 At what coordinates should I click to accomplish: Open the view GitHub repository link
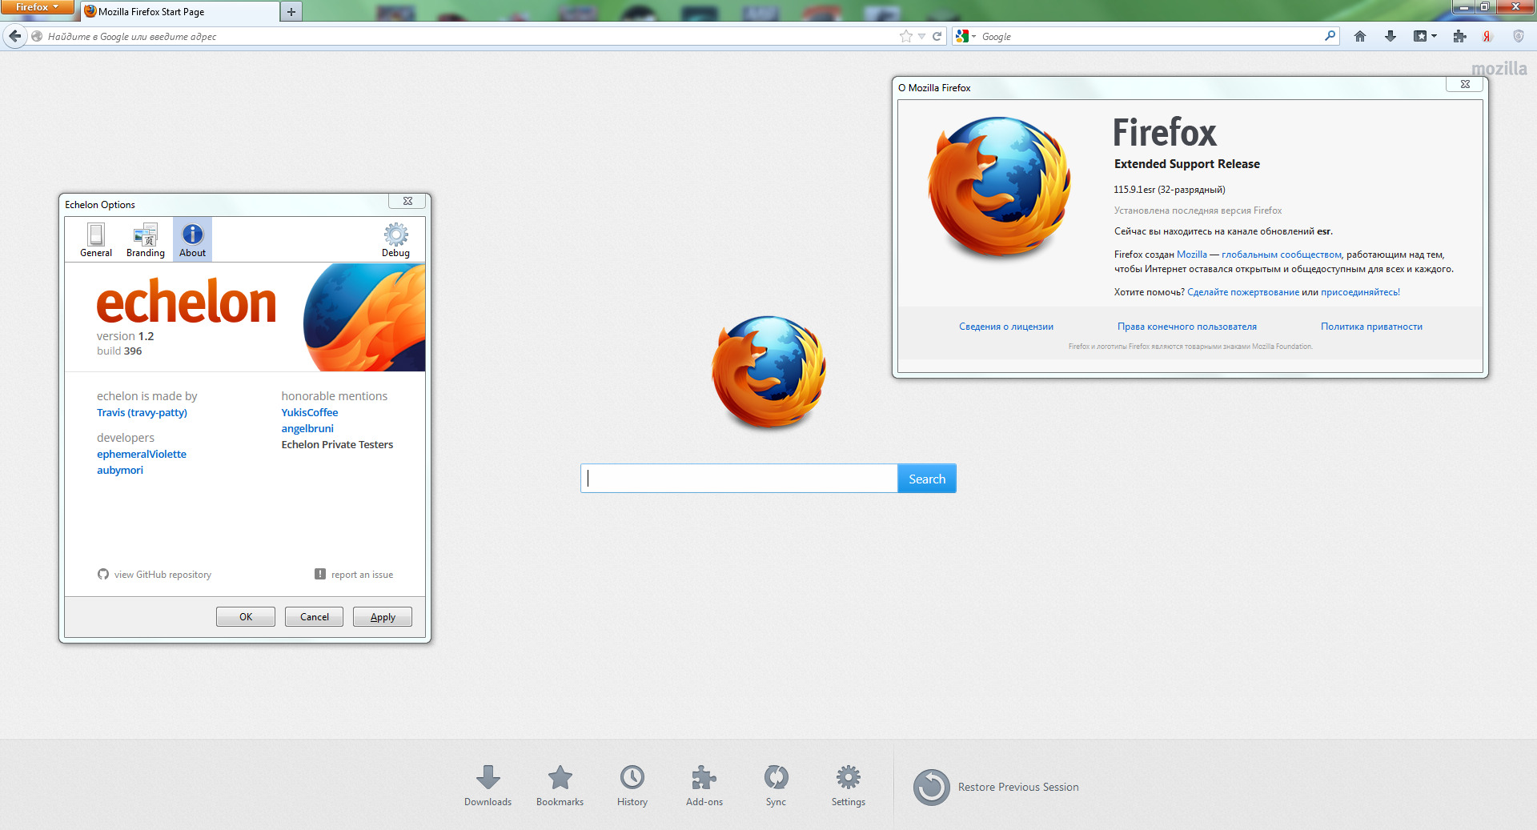pos(162,575)
